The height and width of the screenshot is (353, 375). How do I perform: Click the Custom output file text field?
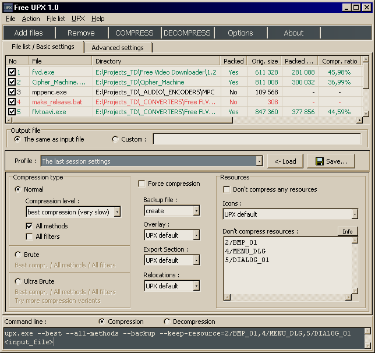[257, 139]
